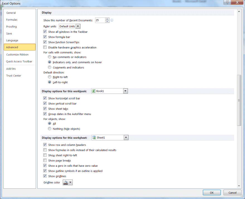Toggle Show horizontal scroll bar
The width and height of the screenshot is (245, 199).
tap(45, 98)
